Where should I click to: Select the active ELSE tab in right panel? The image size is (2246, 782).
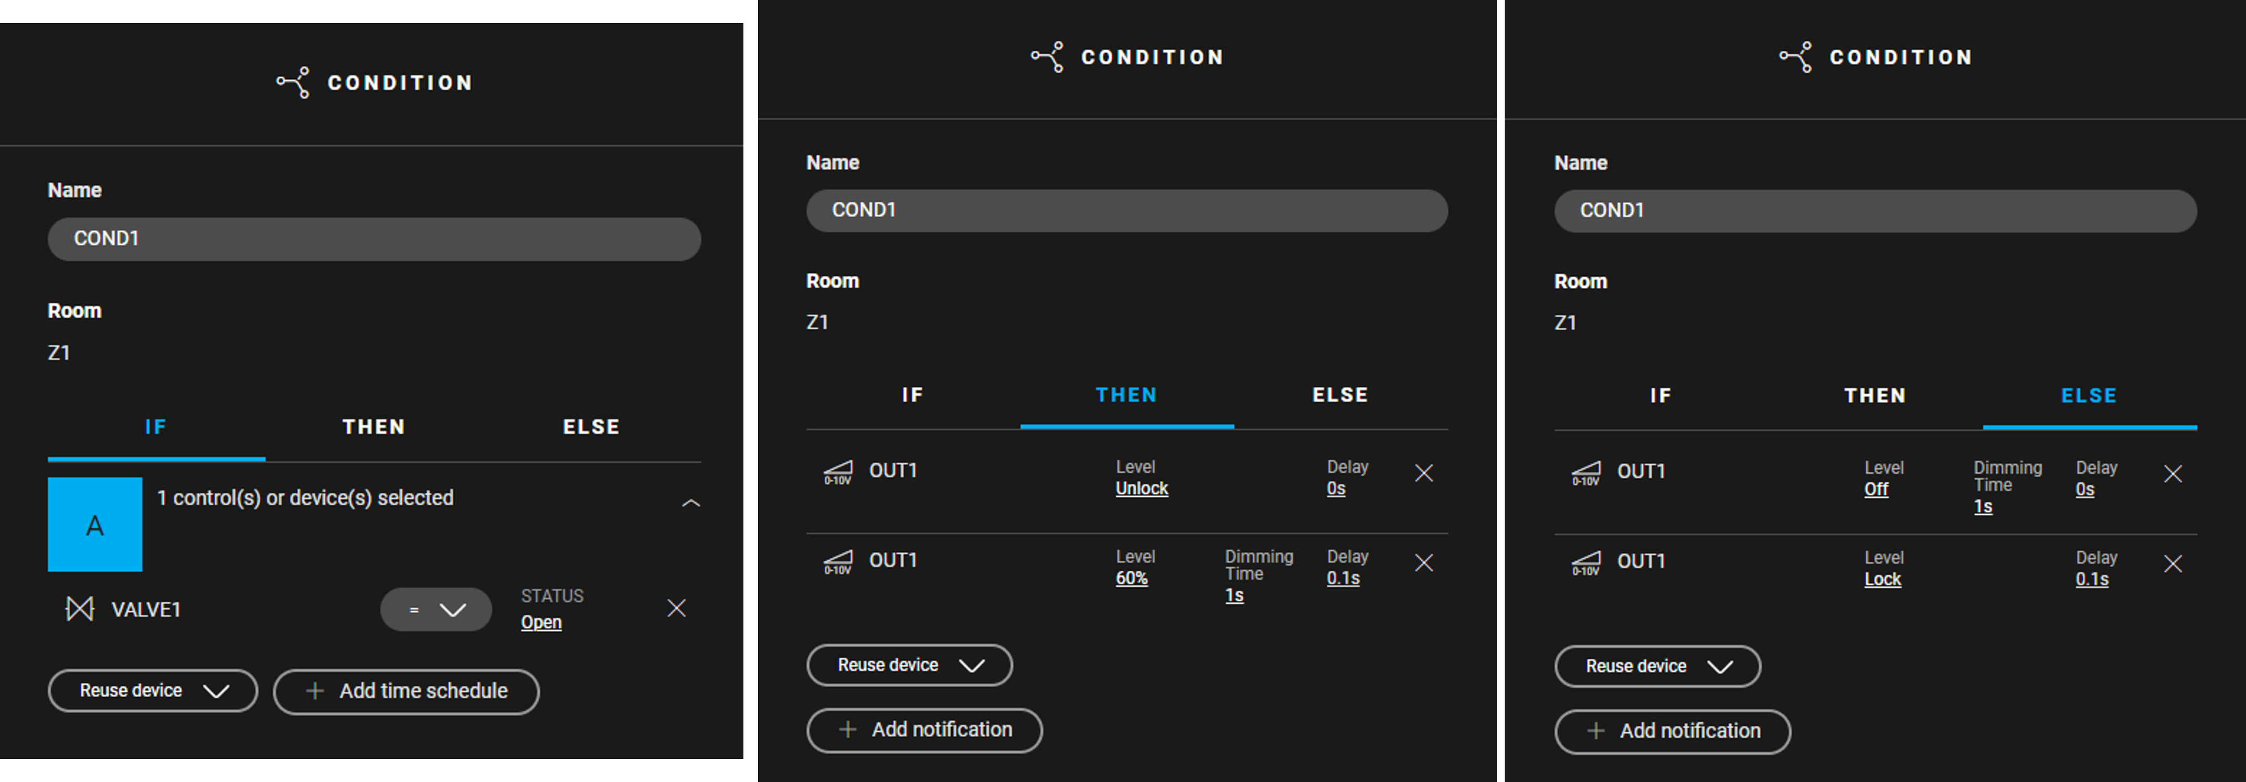(x=2089, y=395)
